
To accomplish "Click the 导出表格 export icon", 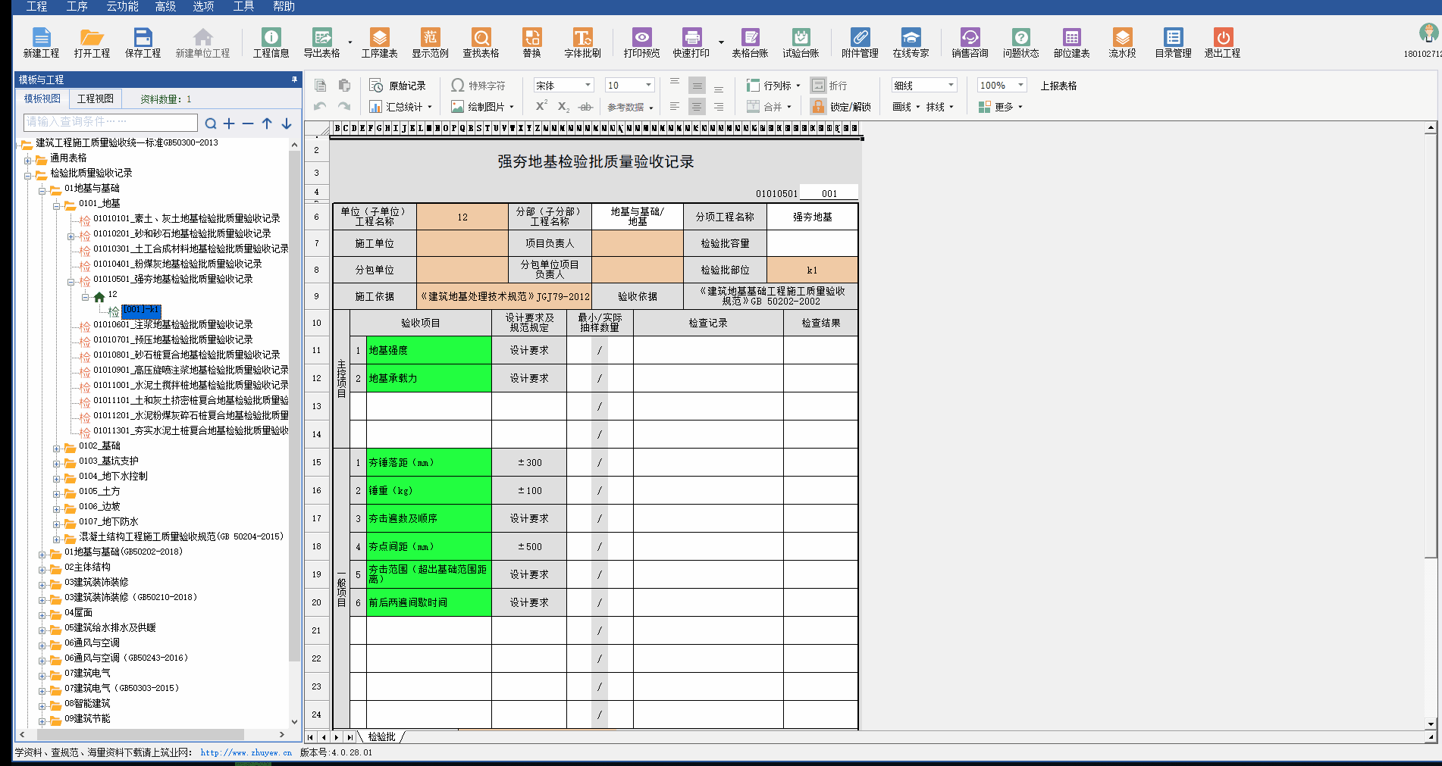I will point(322,42).
